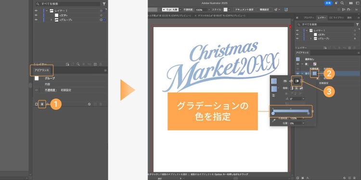Pick the eyedropper in the gradient popup
Screen dimensions: 361x180
(274, 120)
